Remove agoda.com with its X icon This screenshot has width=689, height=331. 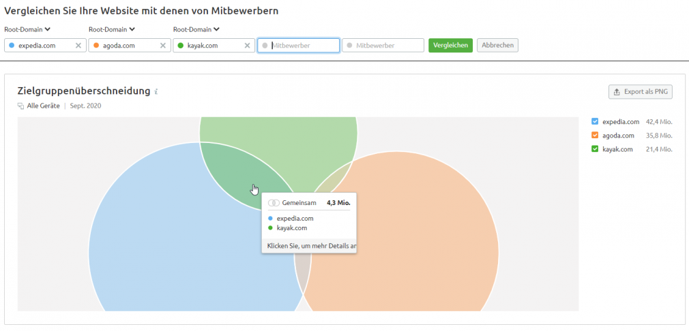click(162, 45)
